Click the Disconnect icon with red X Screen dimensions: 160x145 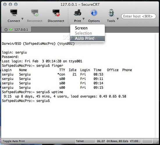point(56,13)
